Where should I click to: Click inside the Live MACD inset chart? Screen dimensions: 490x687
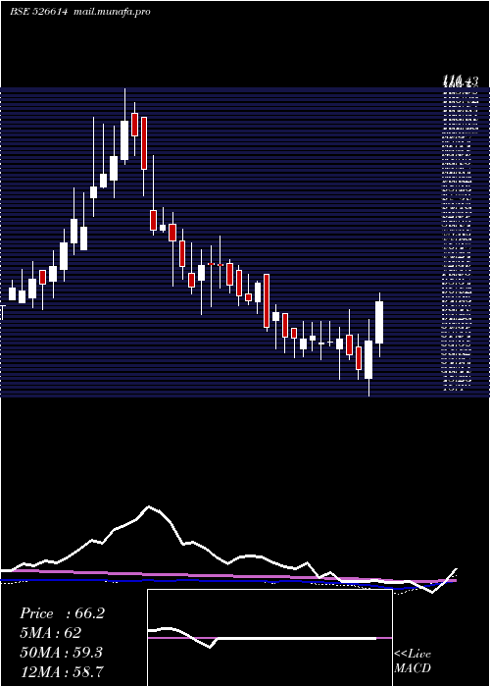269,638
